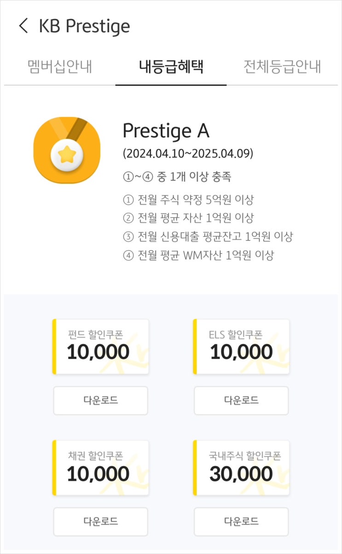The image size is (342, 554).
Task: Click condition ② 전월 평균 자산 1억원 이상
Action: coord(188,218)
